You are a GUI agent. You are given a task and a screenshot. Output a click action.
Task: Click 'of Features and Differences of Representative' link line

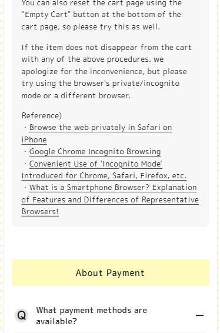coord(110,199)
